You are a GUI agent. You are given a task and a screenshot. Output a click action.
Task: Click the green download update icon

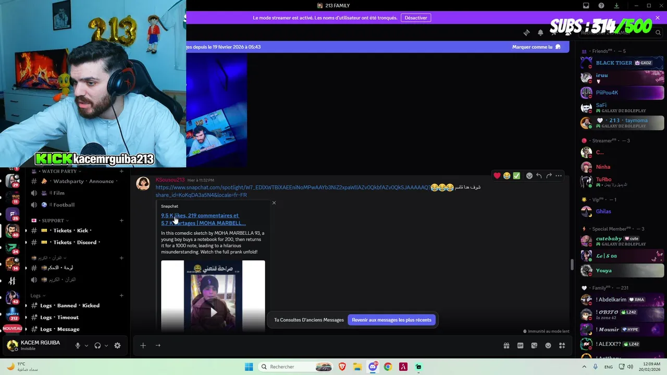click(616, 6)
